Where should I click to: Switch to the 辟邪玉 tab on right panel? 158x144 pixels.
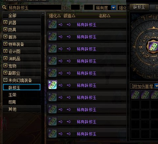pos(139,7)
